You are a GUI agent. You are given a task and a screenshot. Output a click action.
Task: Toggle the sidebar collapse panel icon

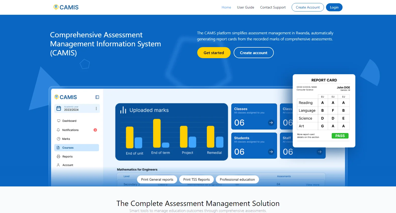[97, 97]
